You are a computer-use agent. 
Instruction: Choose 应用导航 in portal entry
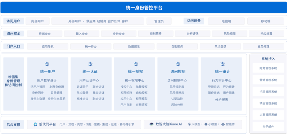coord(48,46)
